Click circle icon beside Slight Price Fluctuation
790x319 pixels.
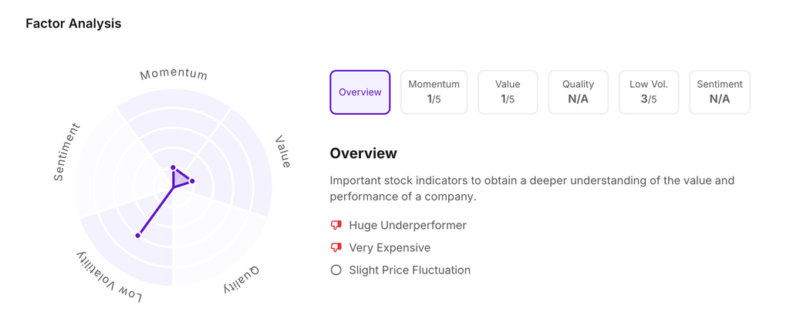pos(336,270)
